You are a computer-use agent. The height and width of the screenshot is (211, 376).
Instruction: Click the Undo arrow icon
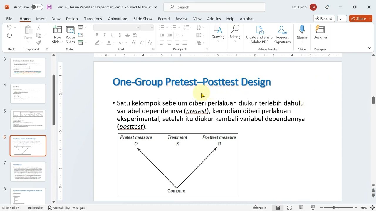(x=9, y=28)
